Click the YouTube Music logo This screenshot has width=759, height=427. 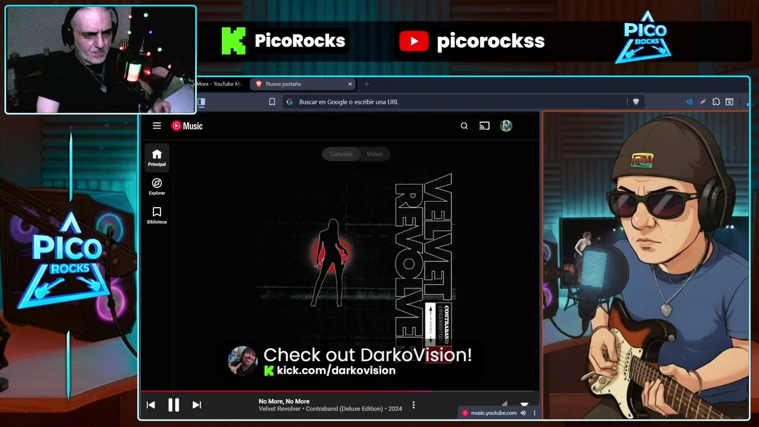tap(187, 126)
